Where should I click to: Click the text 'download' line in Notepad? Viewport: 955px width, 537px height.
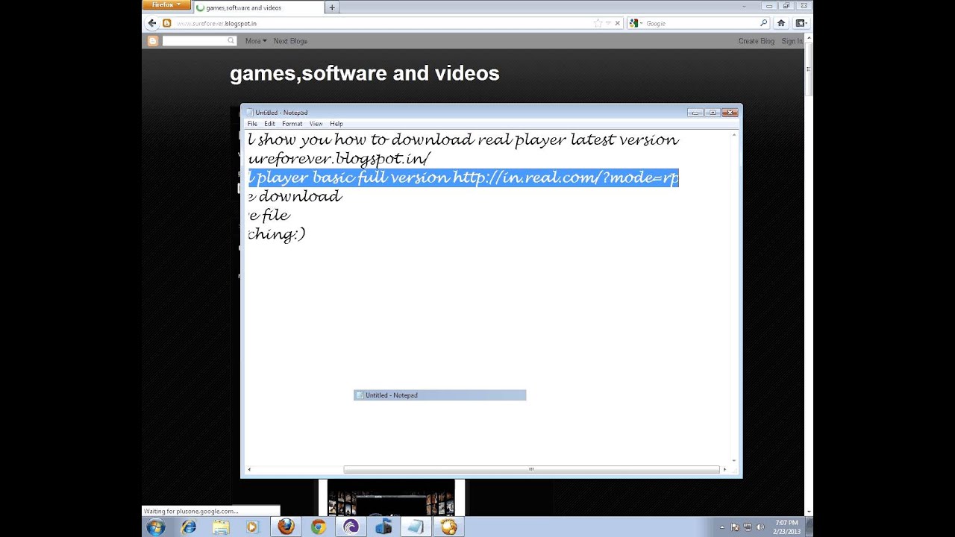tap(300, 196)
